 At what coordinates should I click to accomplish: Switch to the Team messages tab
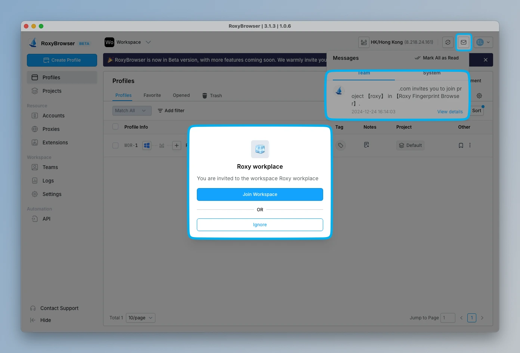pos(363,74)
